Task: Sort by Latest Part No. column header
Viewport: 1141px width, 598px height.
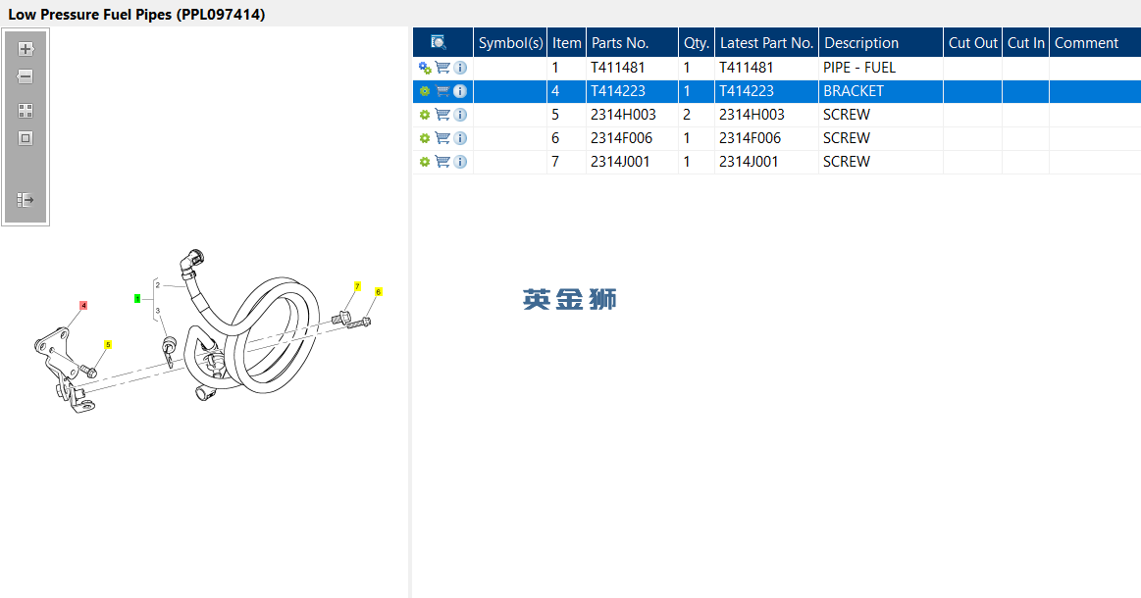Action: click(x=767, y=43)
